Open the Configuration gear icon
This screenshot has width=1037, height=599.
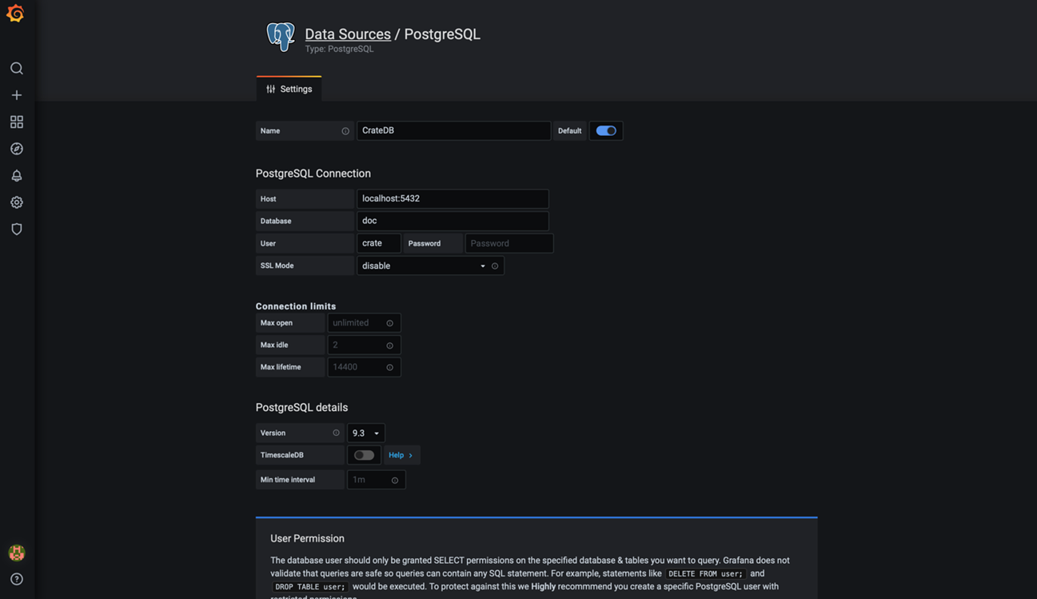pyautogui.click(x=17, y=202)
